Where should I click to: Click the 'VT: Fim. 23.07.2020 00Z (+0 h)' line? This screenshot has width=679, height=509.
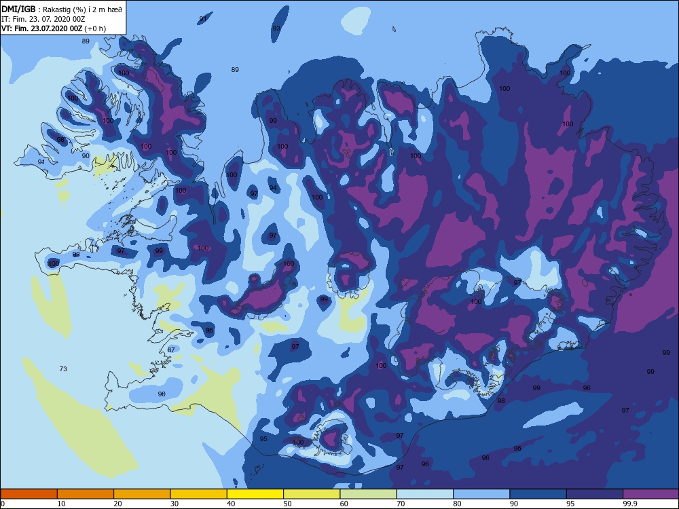(54, 29)
